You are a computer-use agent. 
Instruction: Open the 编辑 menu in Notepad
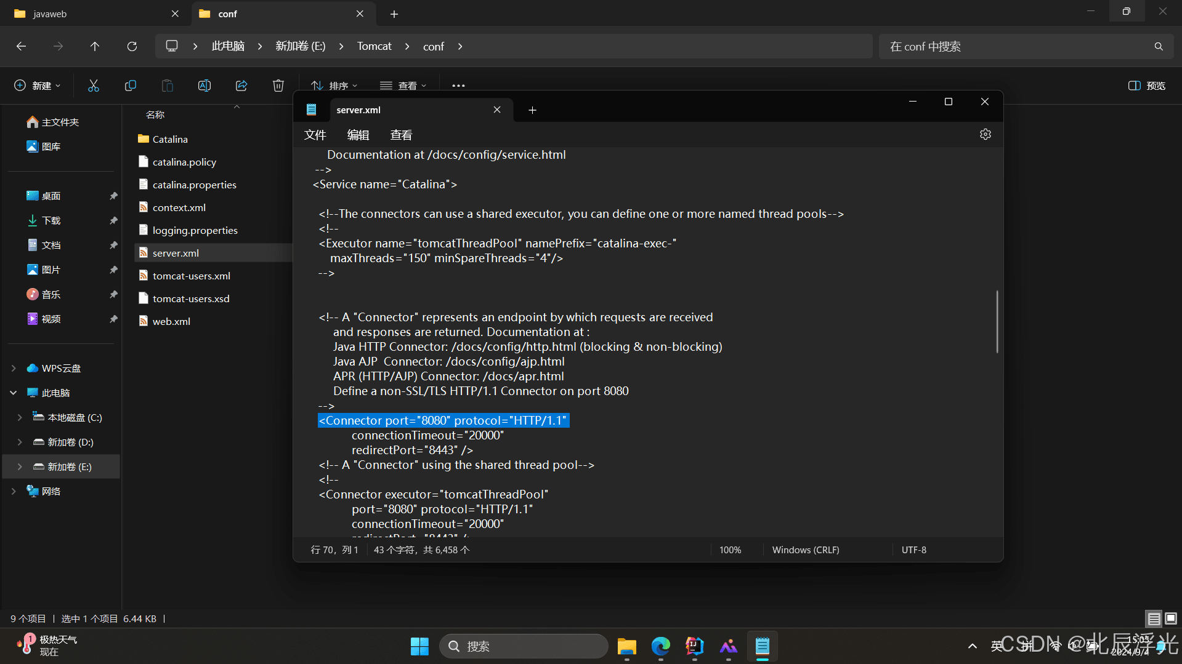(358, 135)
